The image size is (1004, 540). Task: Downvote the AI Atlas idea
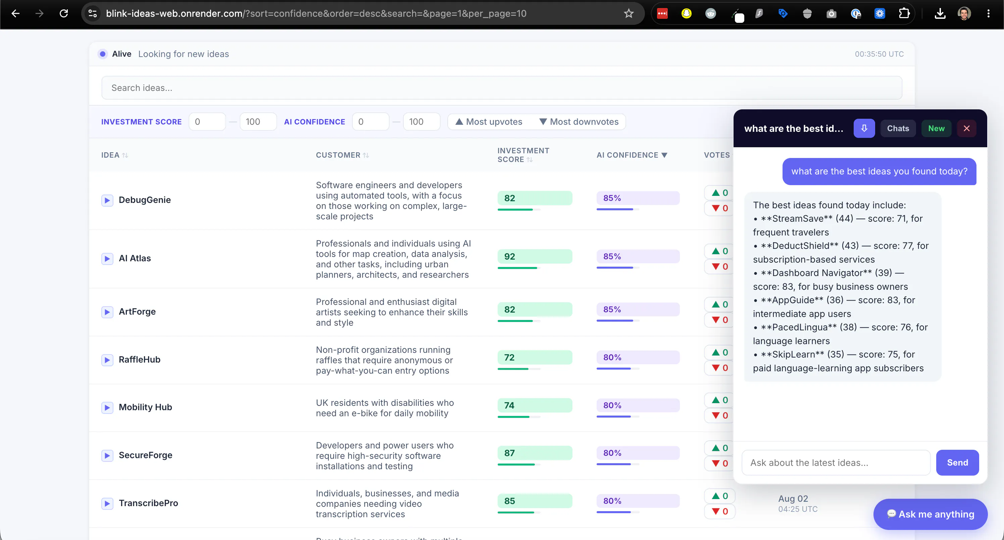719,267
